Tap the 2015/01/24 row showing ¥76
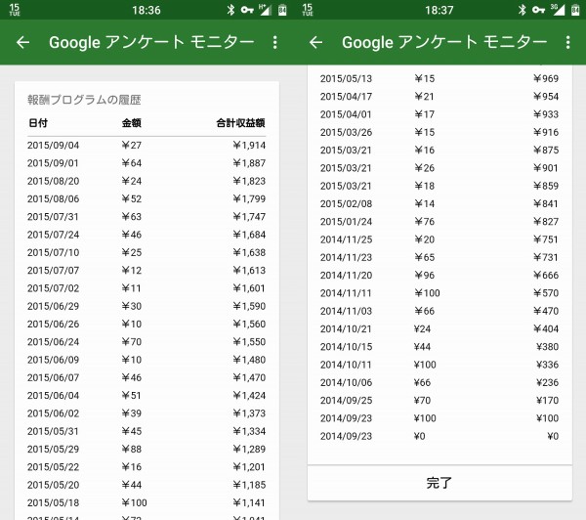Image resolution: width=586 pixels, height=520 pixels. [x=439, y=221]
